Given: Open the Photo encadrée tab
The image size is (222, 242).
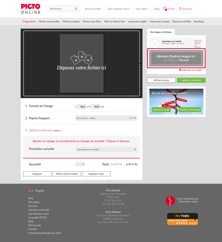Looking at the screenshot, I should point(71,22).
